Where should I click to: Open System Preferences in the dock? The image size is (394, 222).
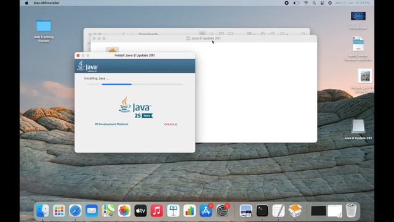(x=222, y=210)
